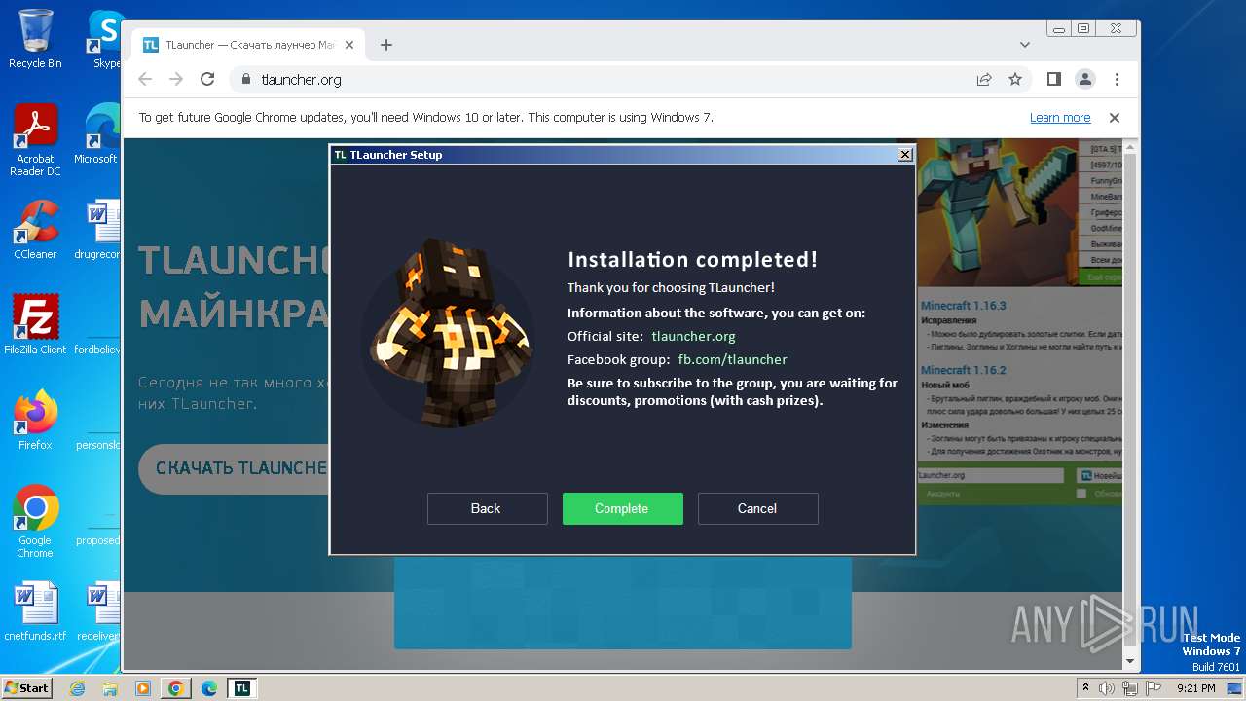Click the page's vertical scrollbar down arrow
Image resolution: width=1246 pixels, height=701 pixels.
(x=1129, y=661)
